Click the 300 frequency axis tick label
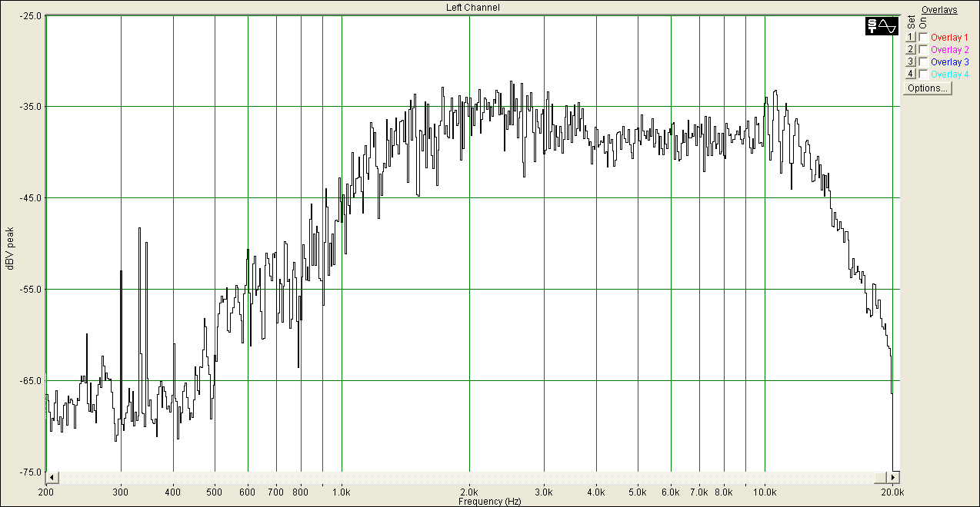This screenshot has width=980, height=507. [121, 492]
